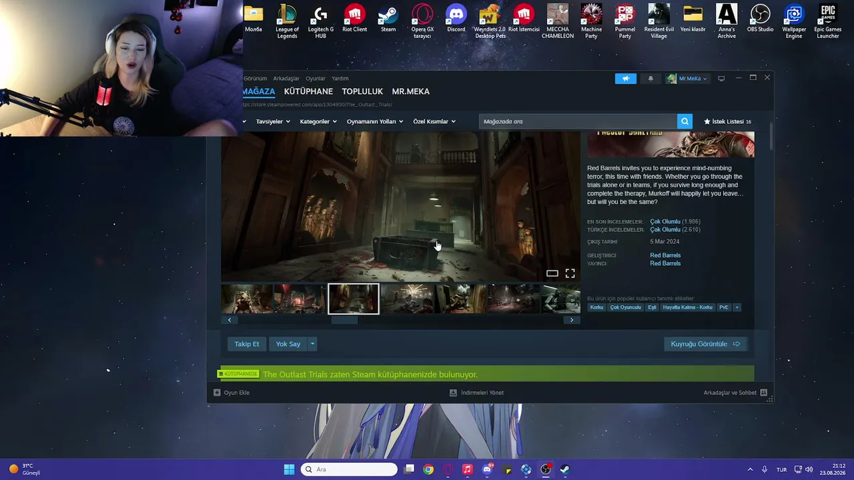The height and width of the screenshot is (480, 854).
Task: Launch Epic Games Launcher from the desktop
Action: point(828,21)
